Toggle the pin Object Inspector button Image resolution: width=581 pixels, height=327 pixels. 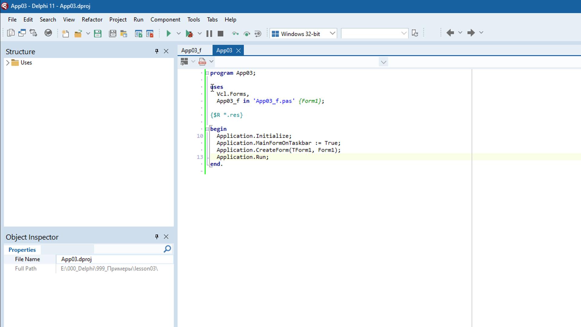(156, 237)
